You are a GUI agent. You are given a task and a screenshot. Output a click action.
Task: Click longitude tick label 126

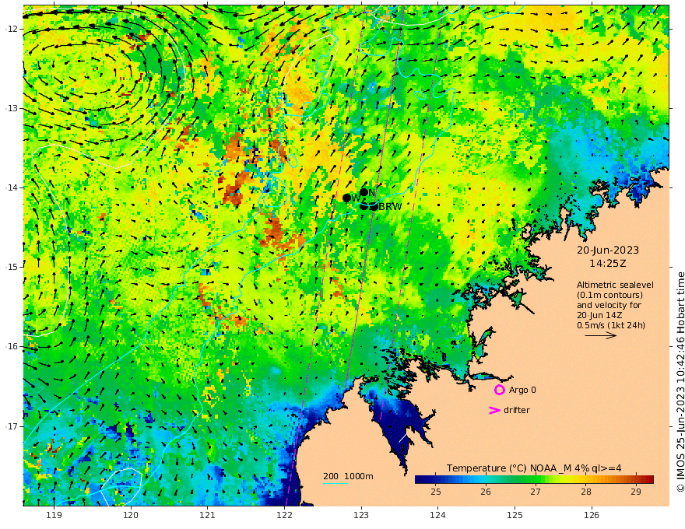[x=592, y=516]
